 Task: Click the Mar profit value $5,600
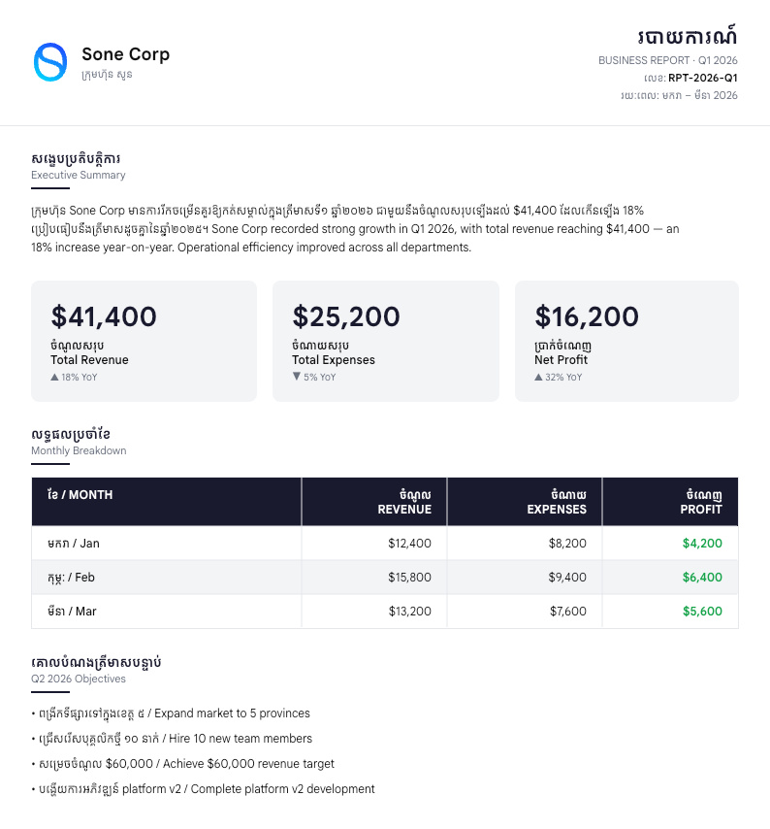(702, 612)
